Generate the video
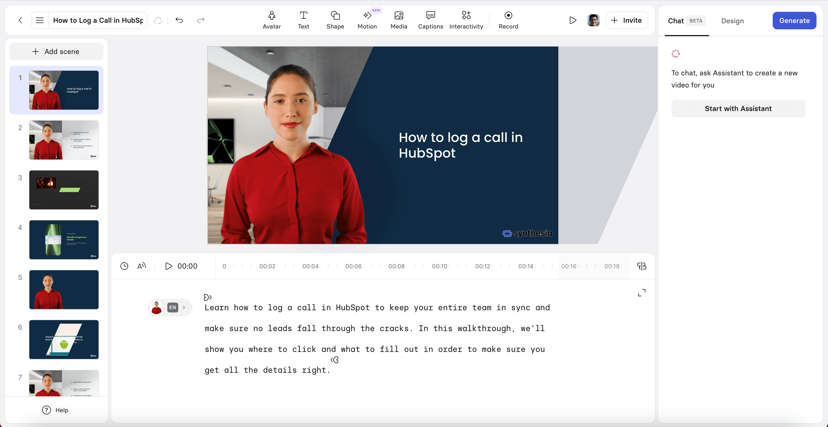This screenshot has height=427, width=828. pos(794,21)
